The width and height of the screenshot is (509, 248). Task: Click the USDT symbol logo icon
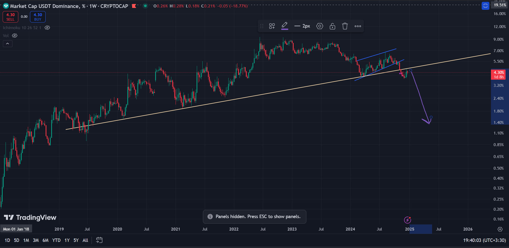pos(6,6)
